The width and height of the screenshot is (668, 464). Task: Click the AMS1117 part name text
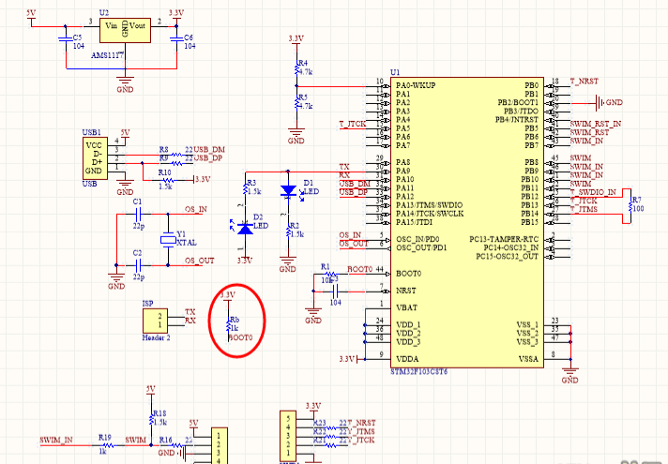(107, 55)
